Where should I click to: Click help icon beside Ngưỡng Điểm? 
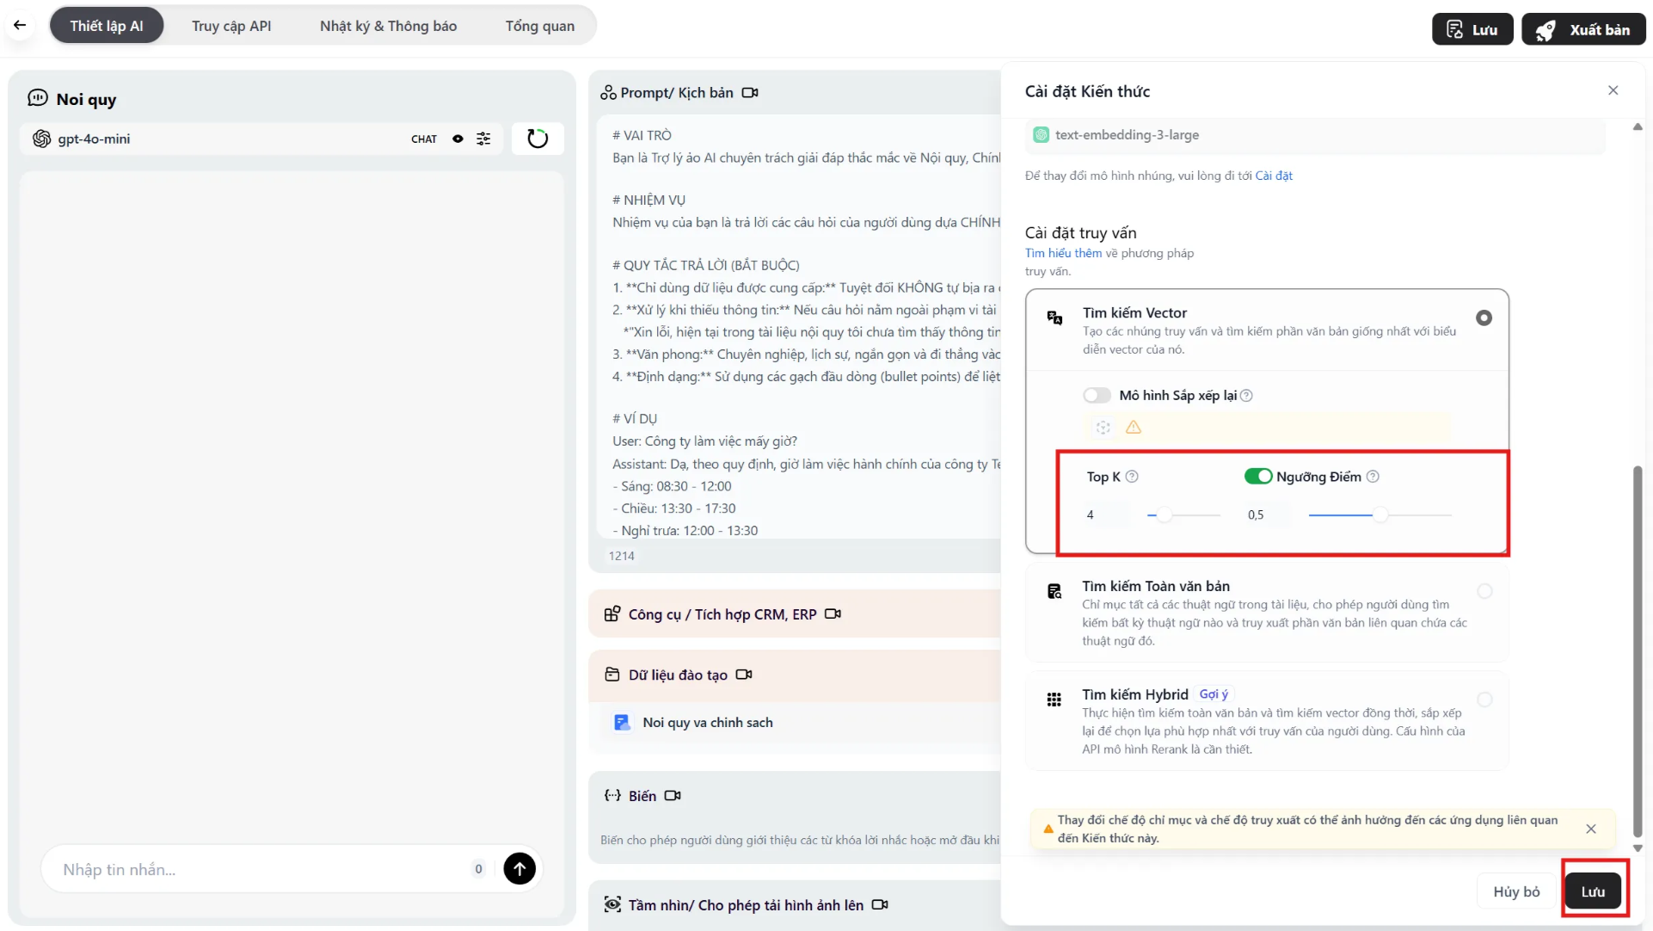[x=1373, y=477]
